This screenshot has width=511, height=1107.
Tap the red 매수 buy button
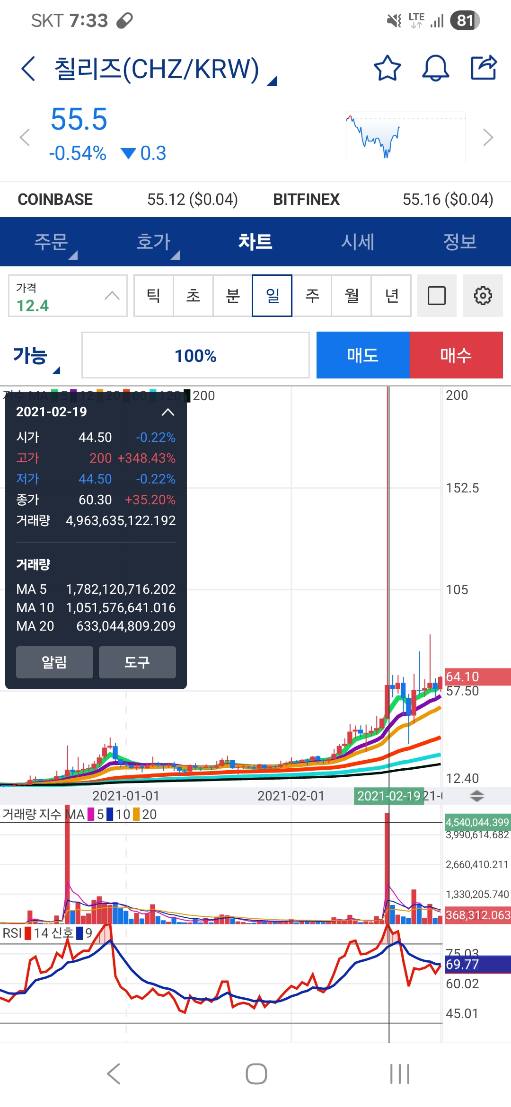click(x=456, y=355)
